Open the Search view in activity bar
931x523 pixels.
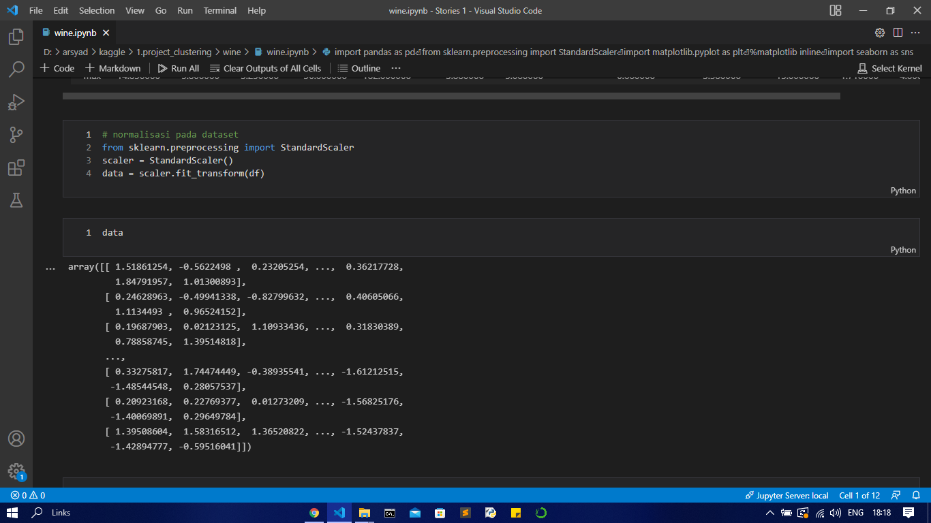coord(16,69)
